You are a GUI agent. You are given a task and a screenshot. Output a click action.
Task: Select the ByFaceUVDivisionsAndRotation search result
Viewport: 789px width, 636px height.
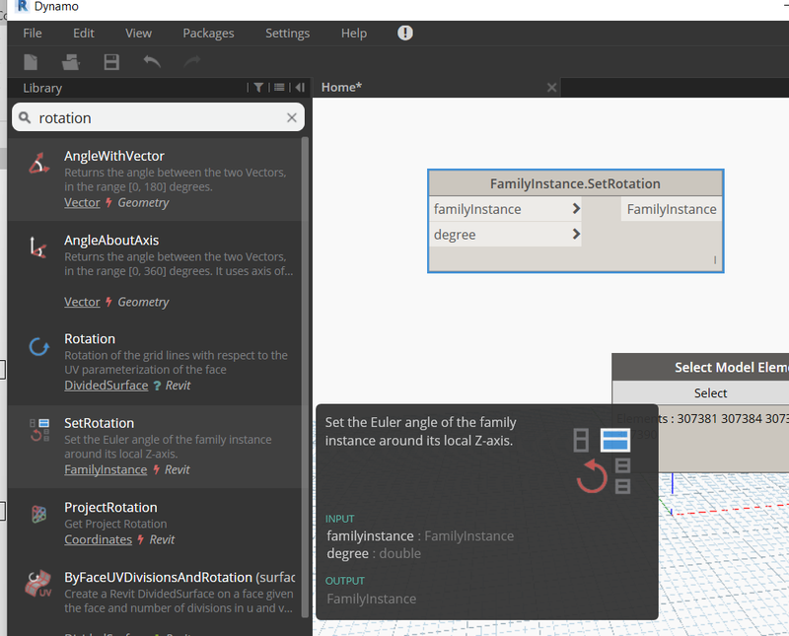pyautogui.click(x=155, y=598)
